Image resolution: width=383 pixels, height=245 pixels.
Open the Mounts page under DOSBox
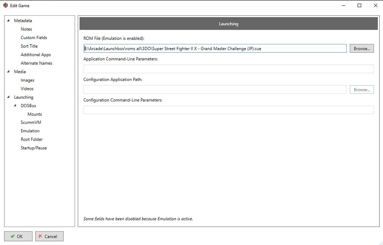[35, 114]
